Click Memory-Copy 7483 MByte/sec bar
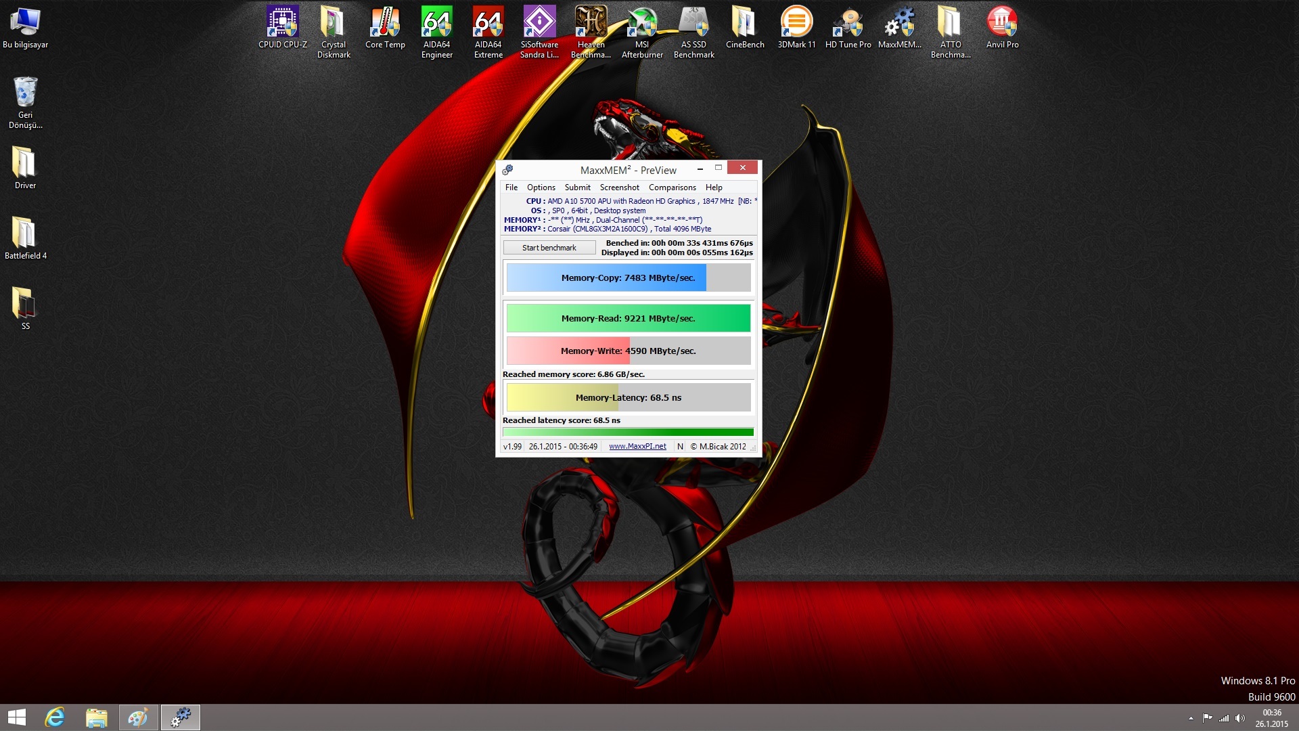This screenshot has height=731, width=1299. click(629, 278)
